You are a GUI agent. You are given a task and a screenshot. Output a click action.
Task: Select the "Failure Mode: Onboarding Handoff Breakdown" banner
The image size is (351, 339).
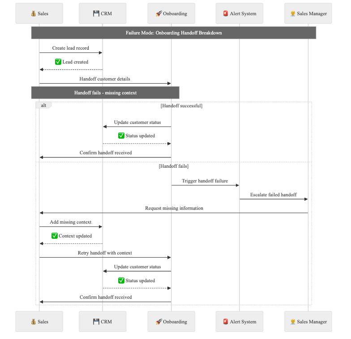coord(174,33)
